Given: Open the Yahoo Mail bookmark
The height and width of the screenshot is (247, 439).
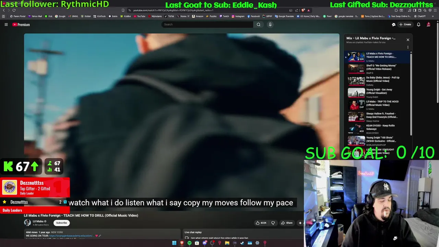Looking at the screenshot, I should point(35,16).
